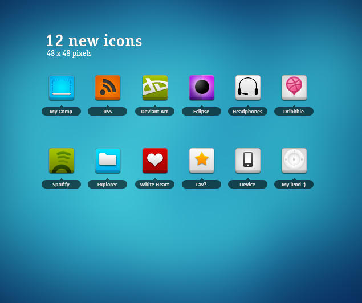This screenshot has height=303, width=362.
Task: Click the My Comp label pill
Action: click(61, 112)
